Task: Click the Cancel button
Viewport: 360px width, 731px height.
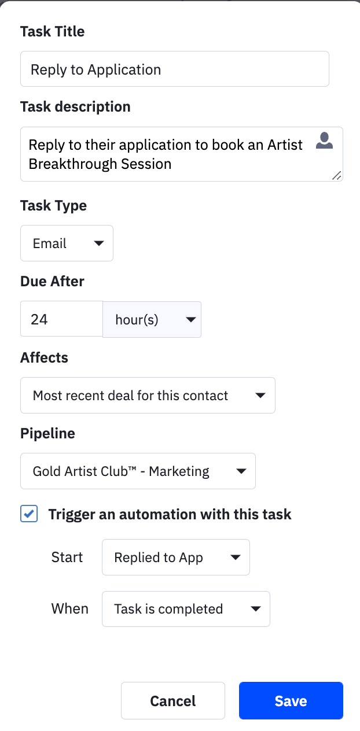Action: pyautogui.click(x=173, y=701)
